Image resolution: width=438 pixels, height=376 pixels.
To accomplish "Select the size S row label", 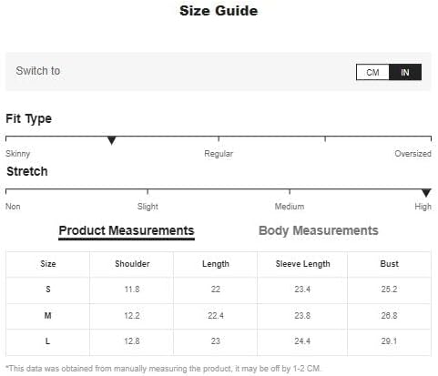I will [48, 290].
